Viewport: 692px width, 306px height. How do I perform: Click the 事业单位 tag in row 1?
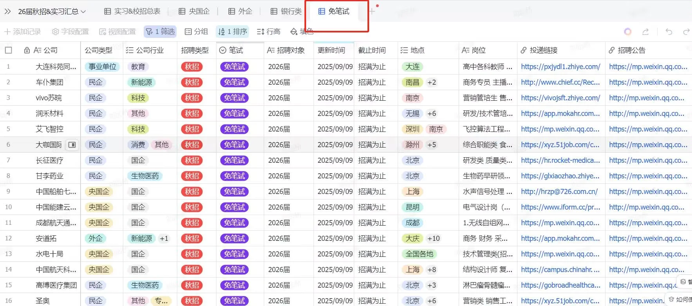103,67
